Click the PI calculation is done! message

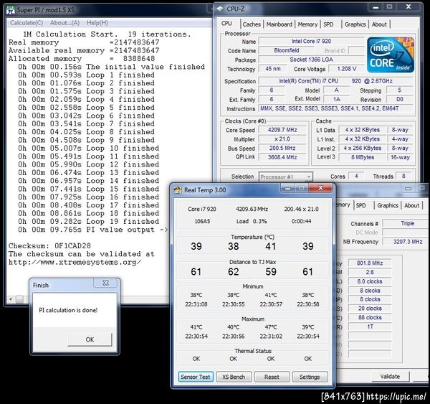point(68,310)
